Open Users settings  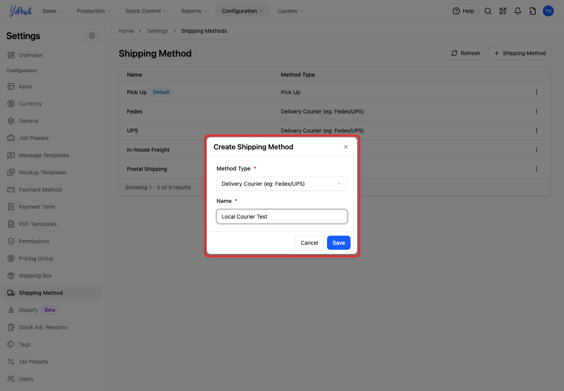tap(52, 379)
